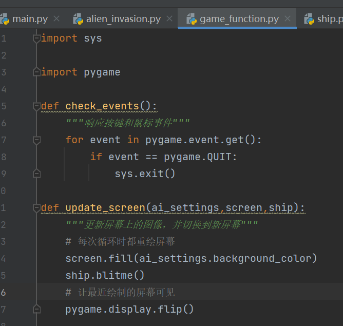Viewport: 343px width, 326px height.
Task: Close the alien_invasion.py tab
Action: pos(169,19)
